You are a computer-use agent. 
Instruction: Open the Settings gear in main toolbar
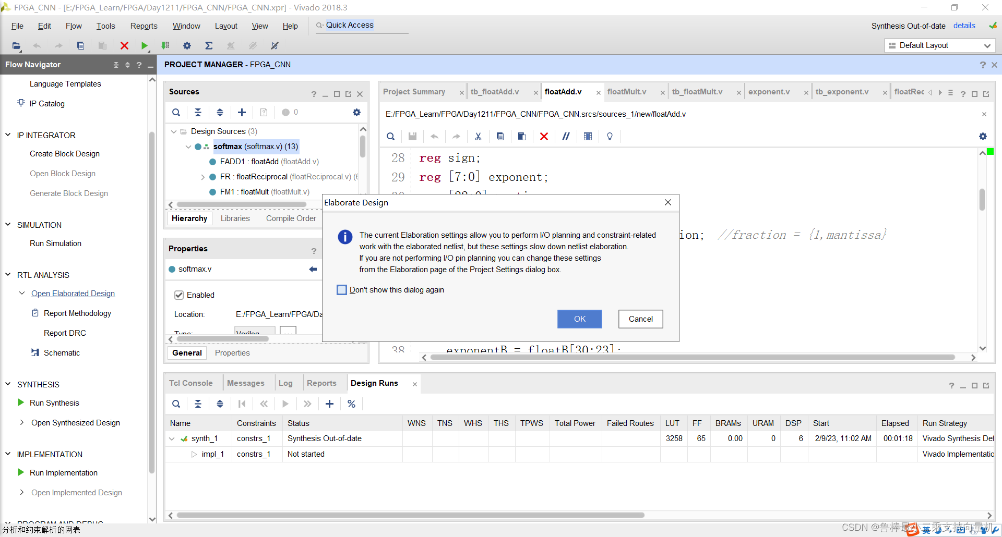coord(187,46)
